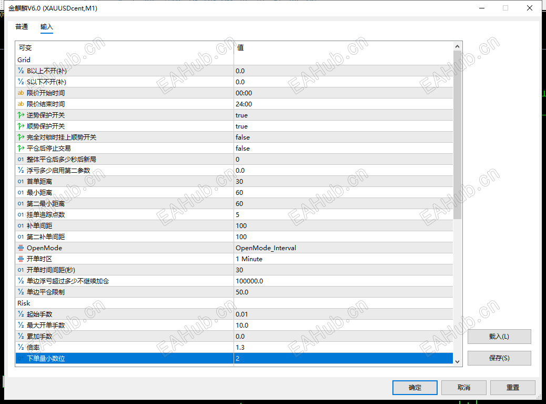Edit the 挂单追踪点数 value 5
Image resolution: width=546 pixels, height=404 pixels.
point(343,215)
